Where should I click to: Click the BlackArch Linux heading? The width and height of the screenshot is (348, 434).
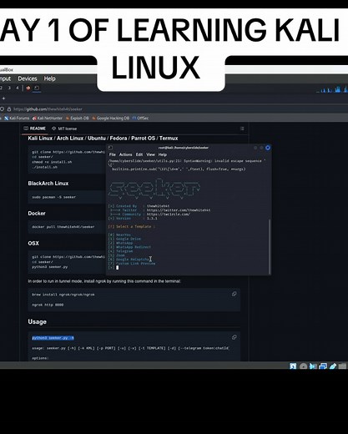click(x=48, y=184)
